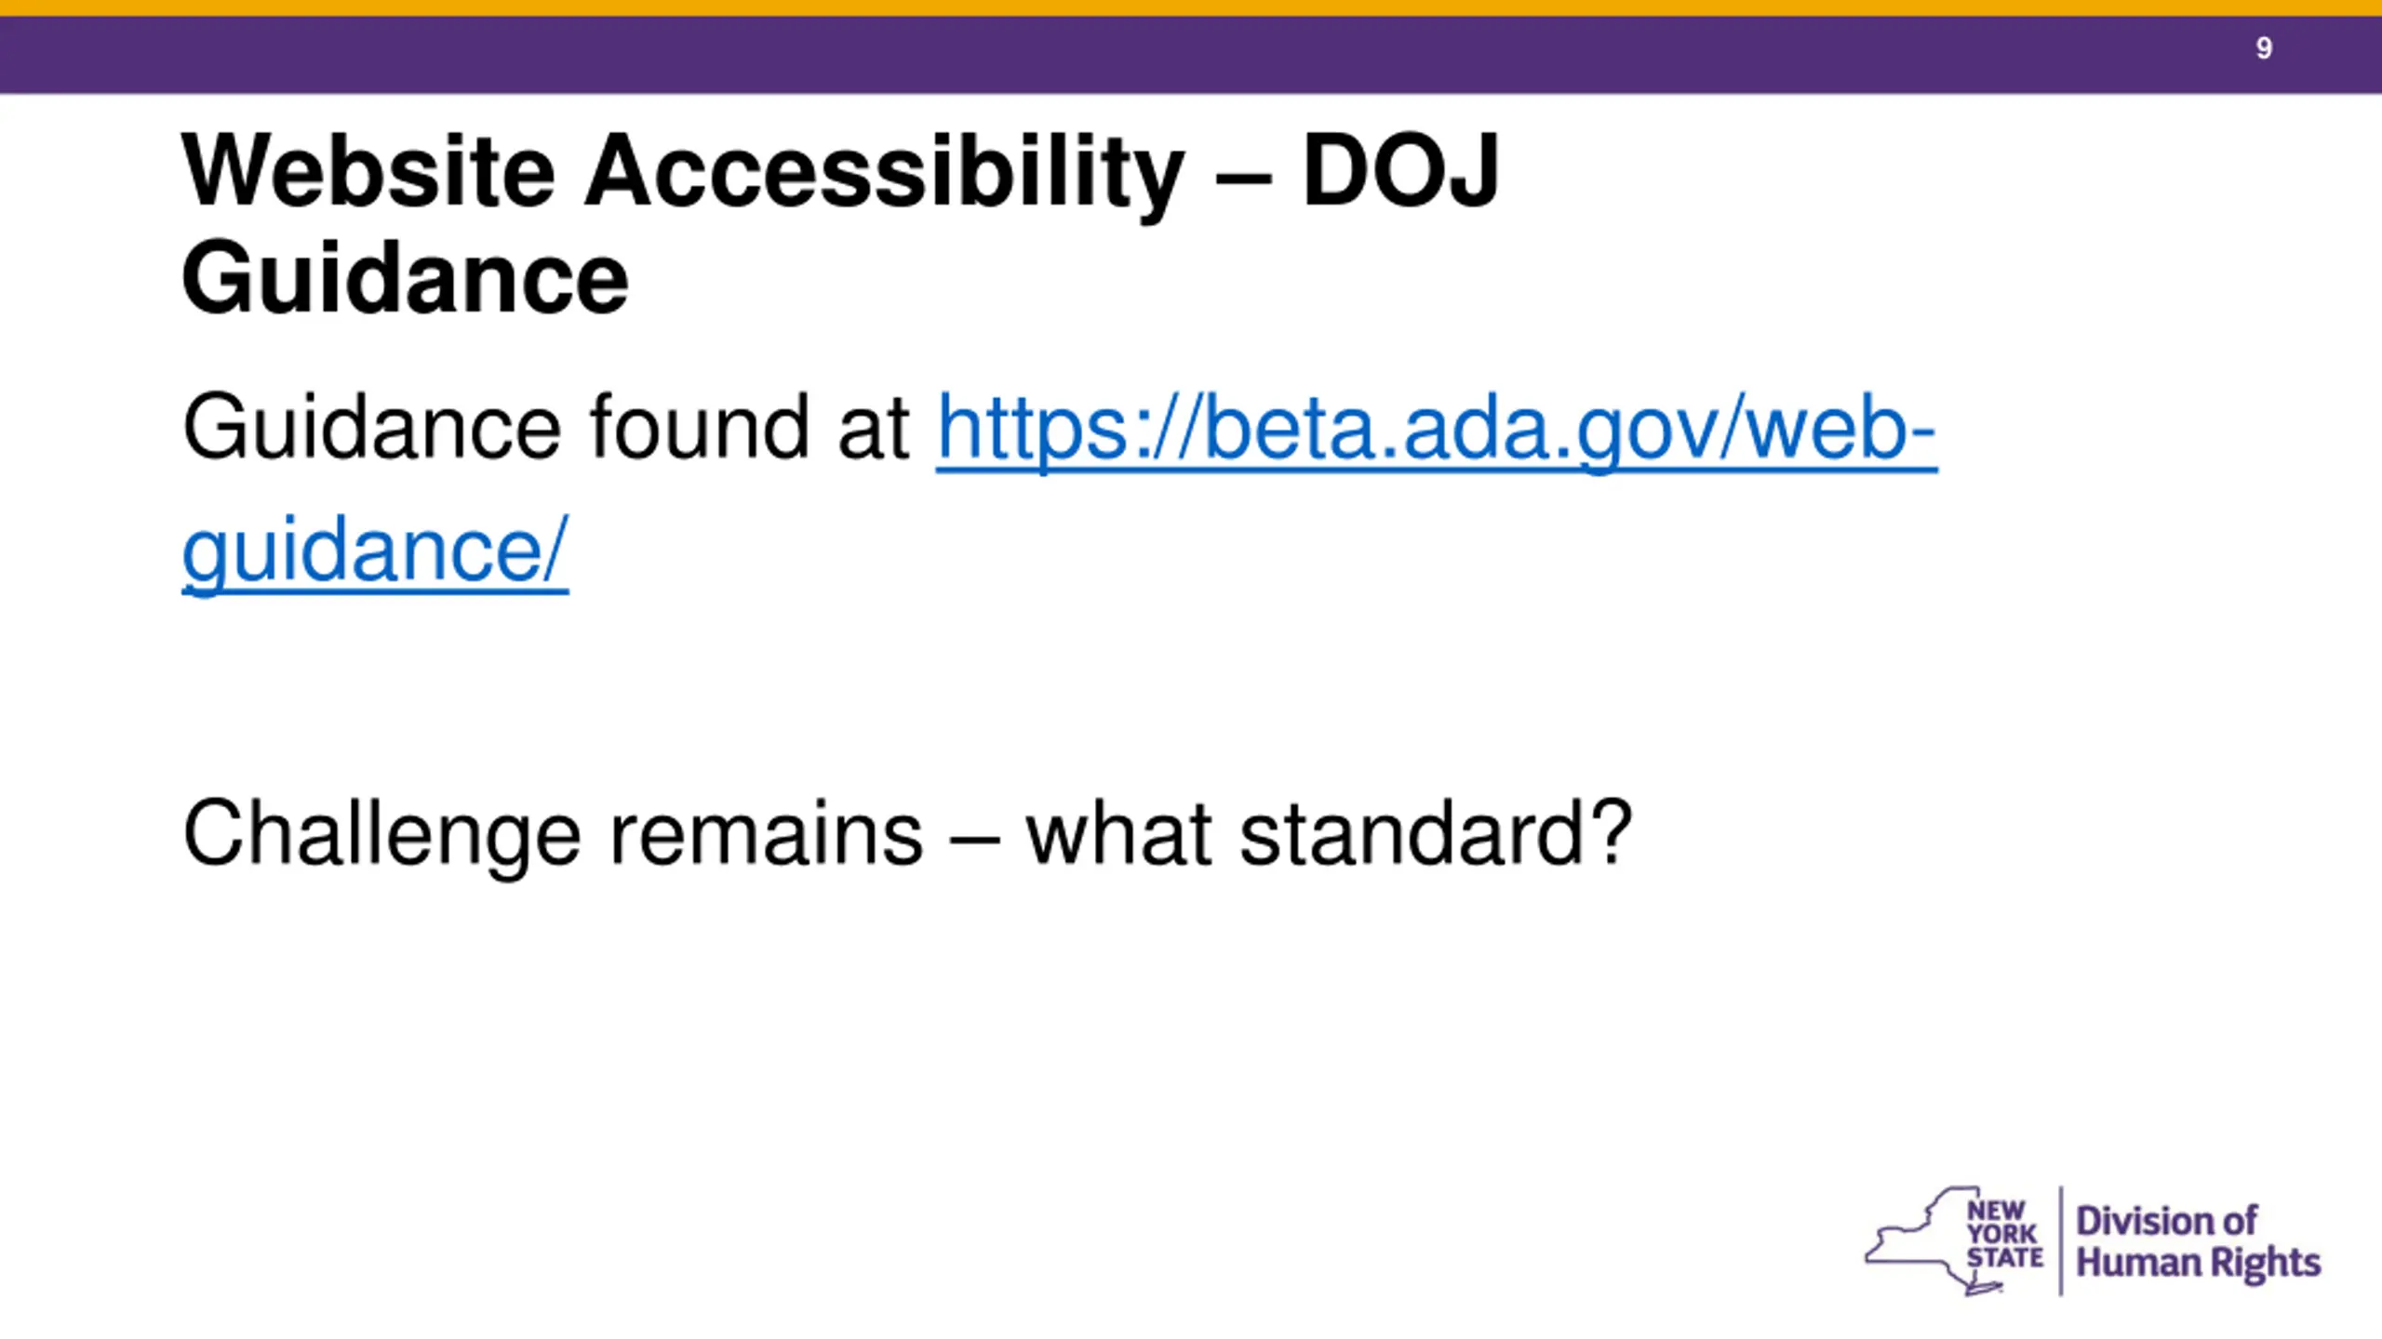Open the beta.ada.gov web-guidance hyperlink

pyautogui.click(x=1436, y=429)
